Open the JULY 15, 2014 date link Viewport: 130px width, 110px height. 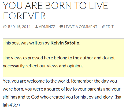click(19, 27)
